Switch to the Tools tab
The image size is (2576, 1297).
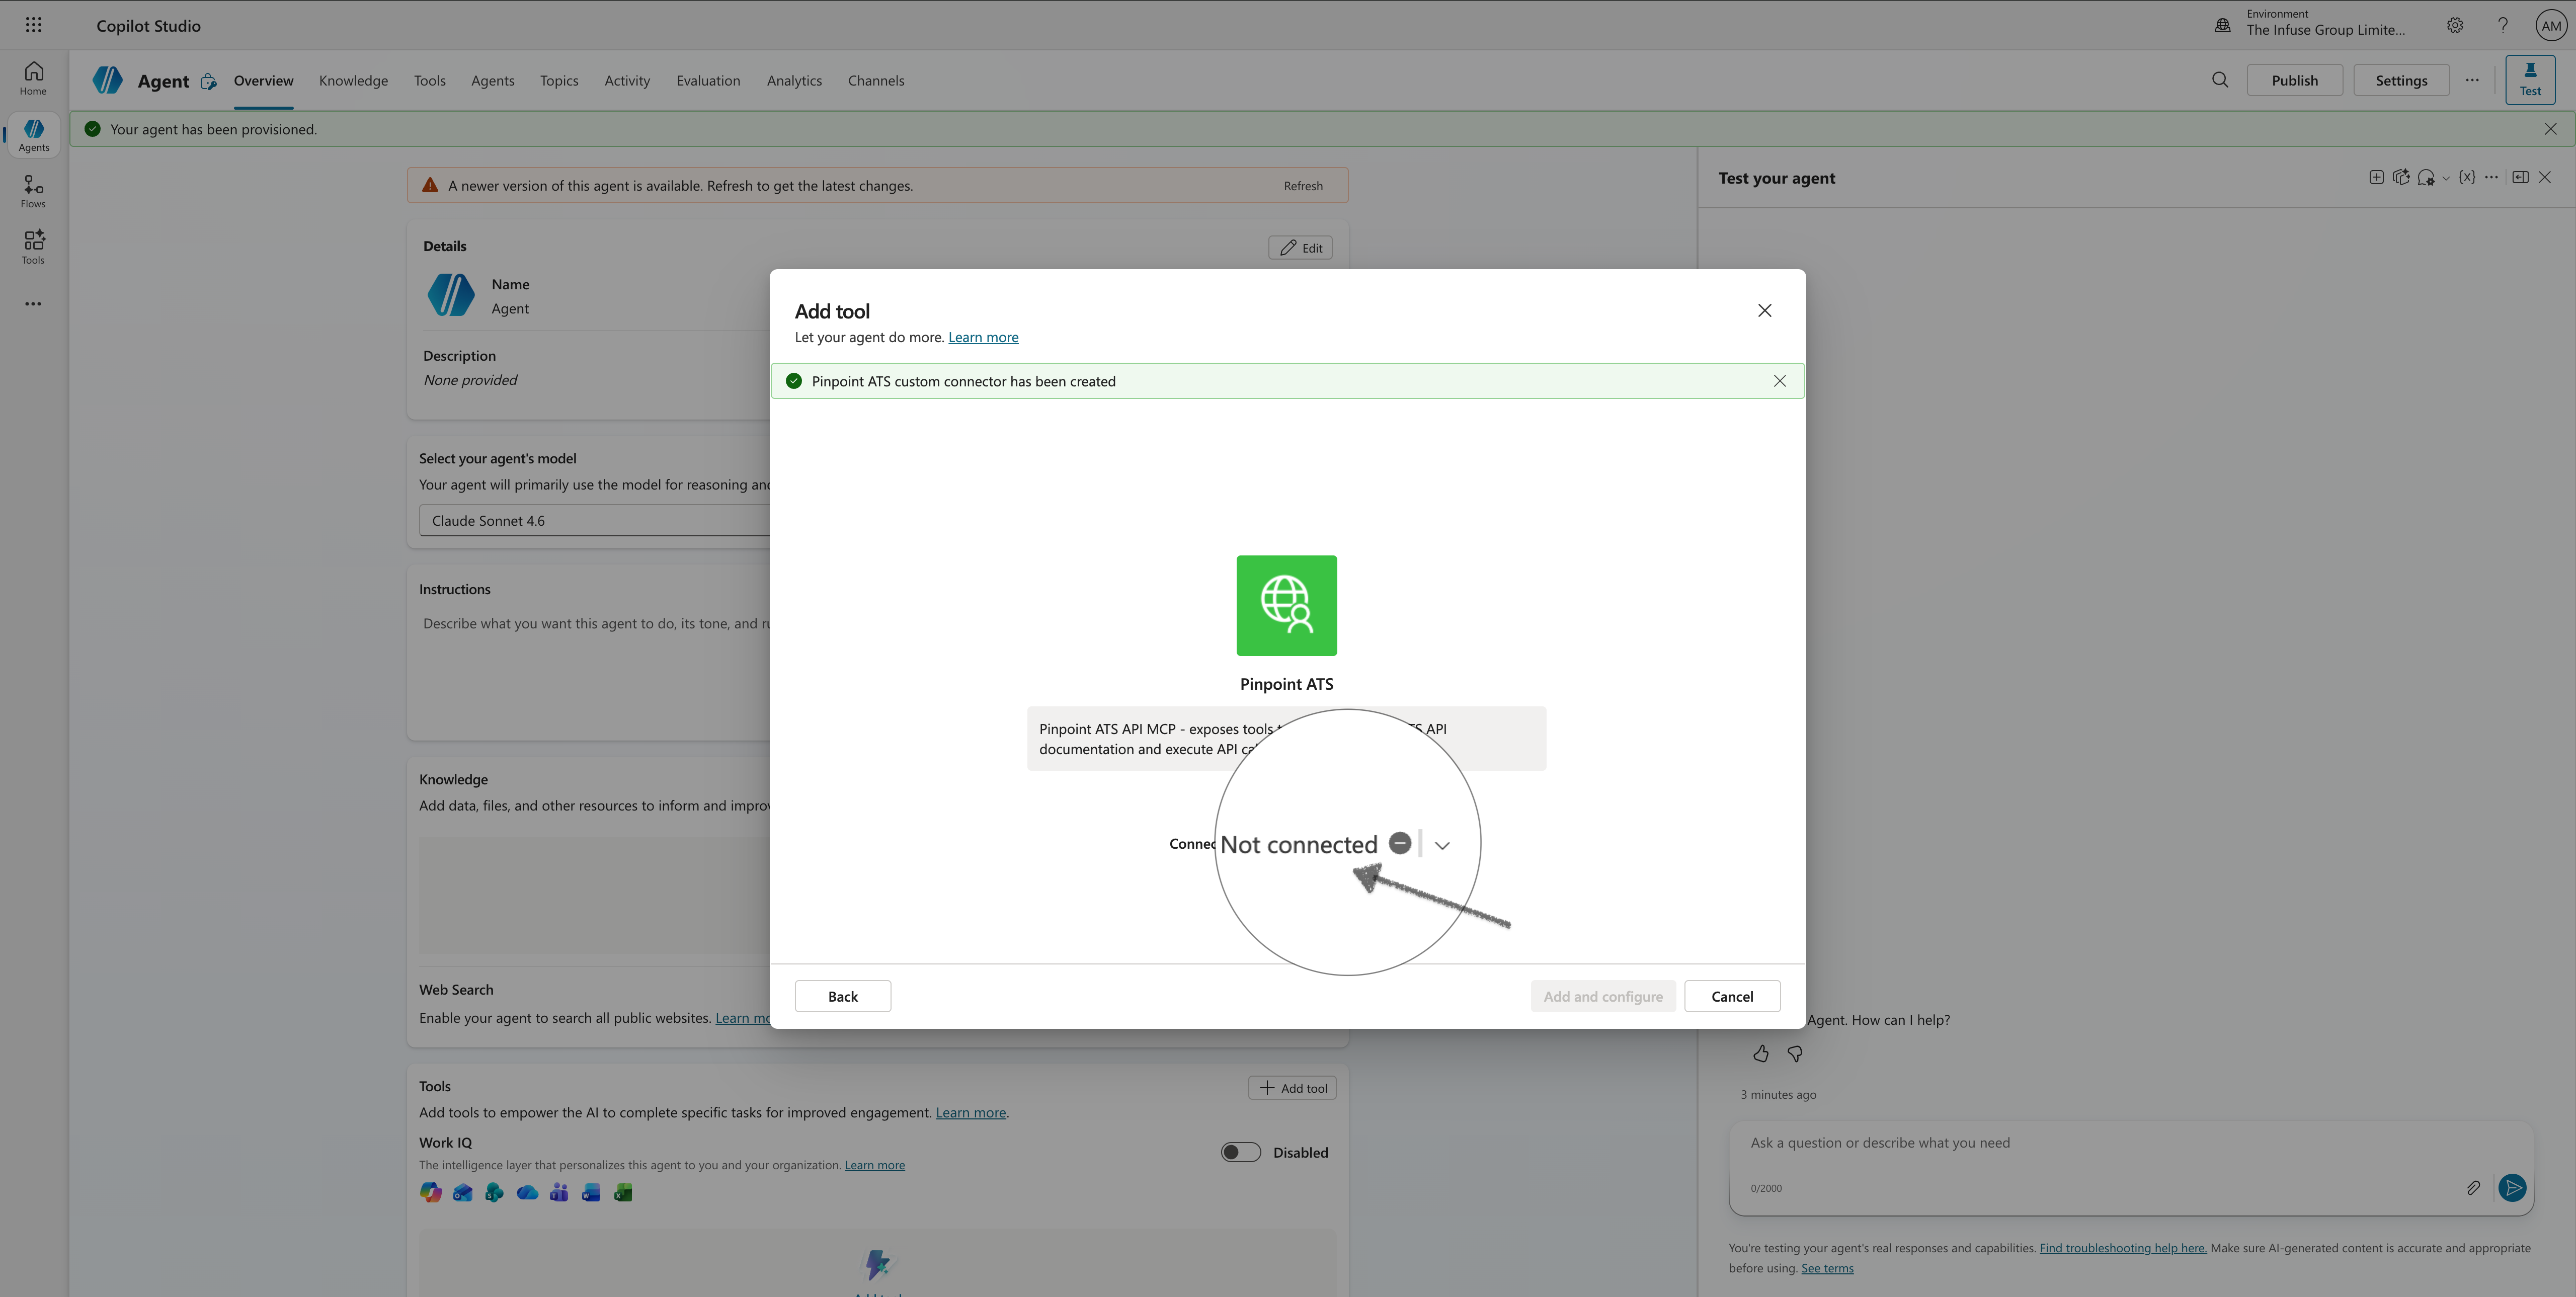pyautogui.click(x=429, y=80)
